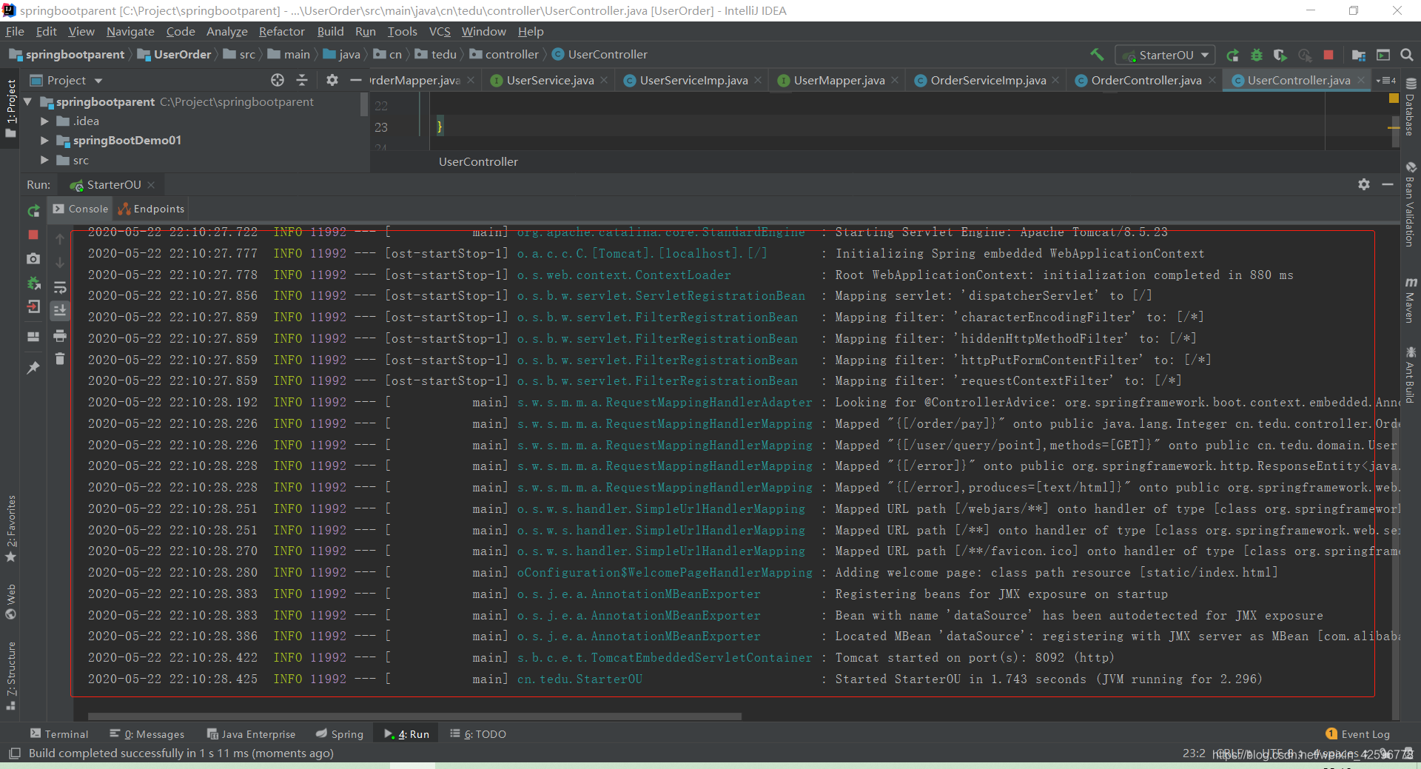
Task: Open the Spring tool window
Action: tap(340, 733)
